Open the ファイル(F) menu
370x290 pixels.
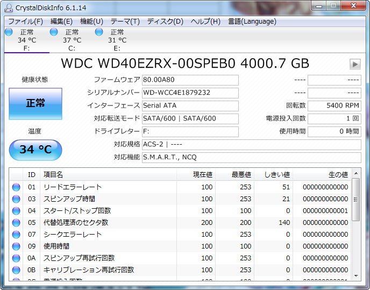[x=25, y=22]
